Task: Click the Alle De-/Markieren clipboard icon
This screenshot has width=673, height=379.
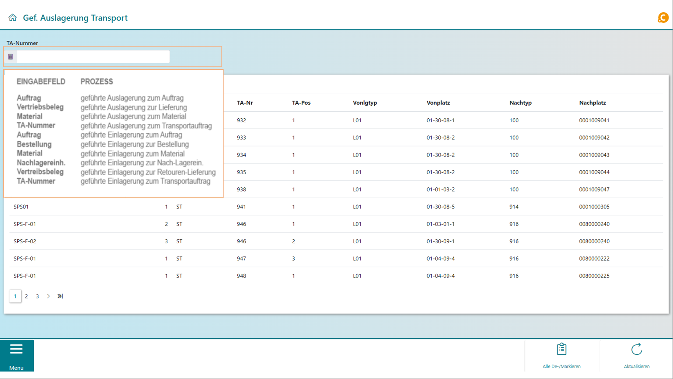Action: (x=561, y=350)
